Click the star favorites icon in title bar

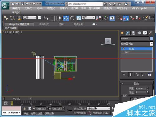119,4
